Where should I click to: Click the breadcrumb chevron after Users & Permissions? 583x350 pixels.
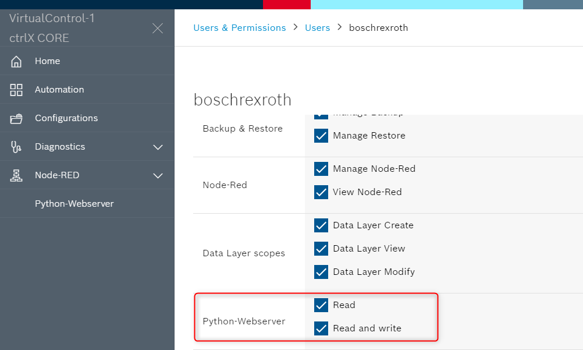pyautogui.click(x=297, y=27)
